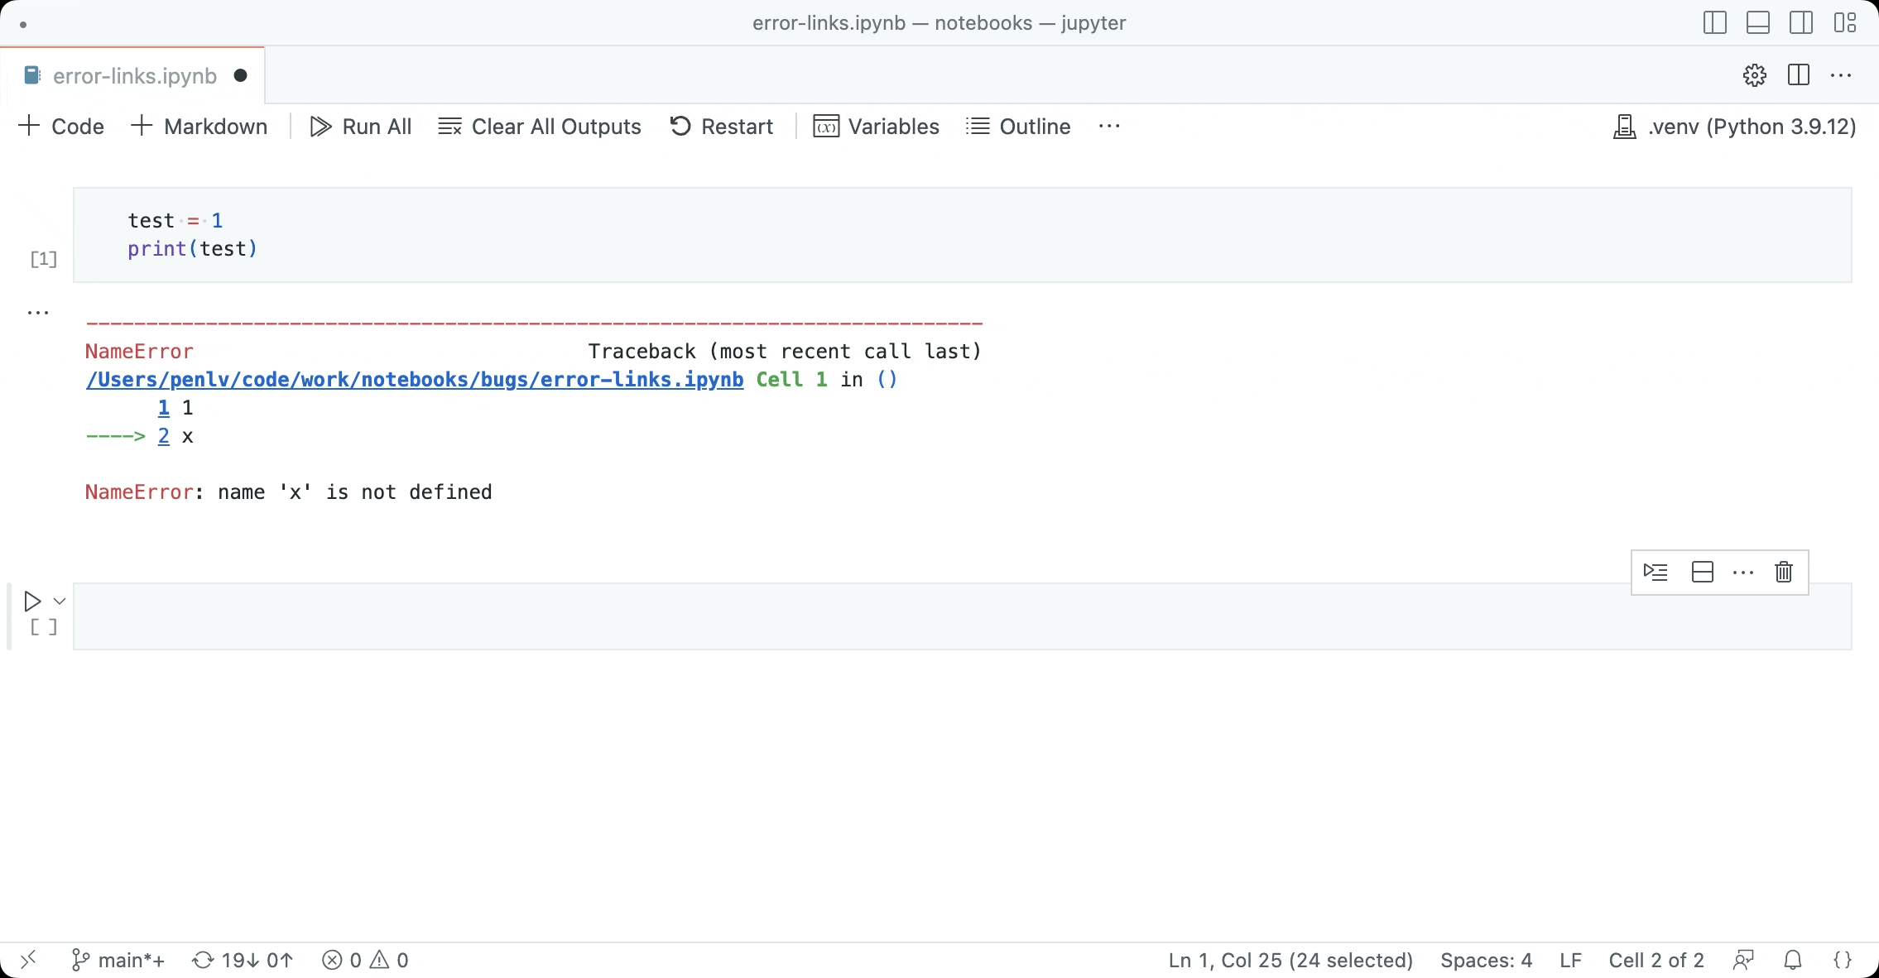Click the file path link in traceback
The height and width of the screenshot is (978, 1879).
[414, 379]
